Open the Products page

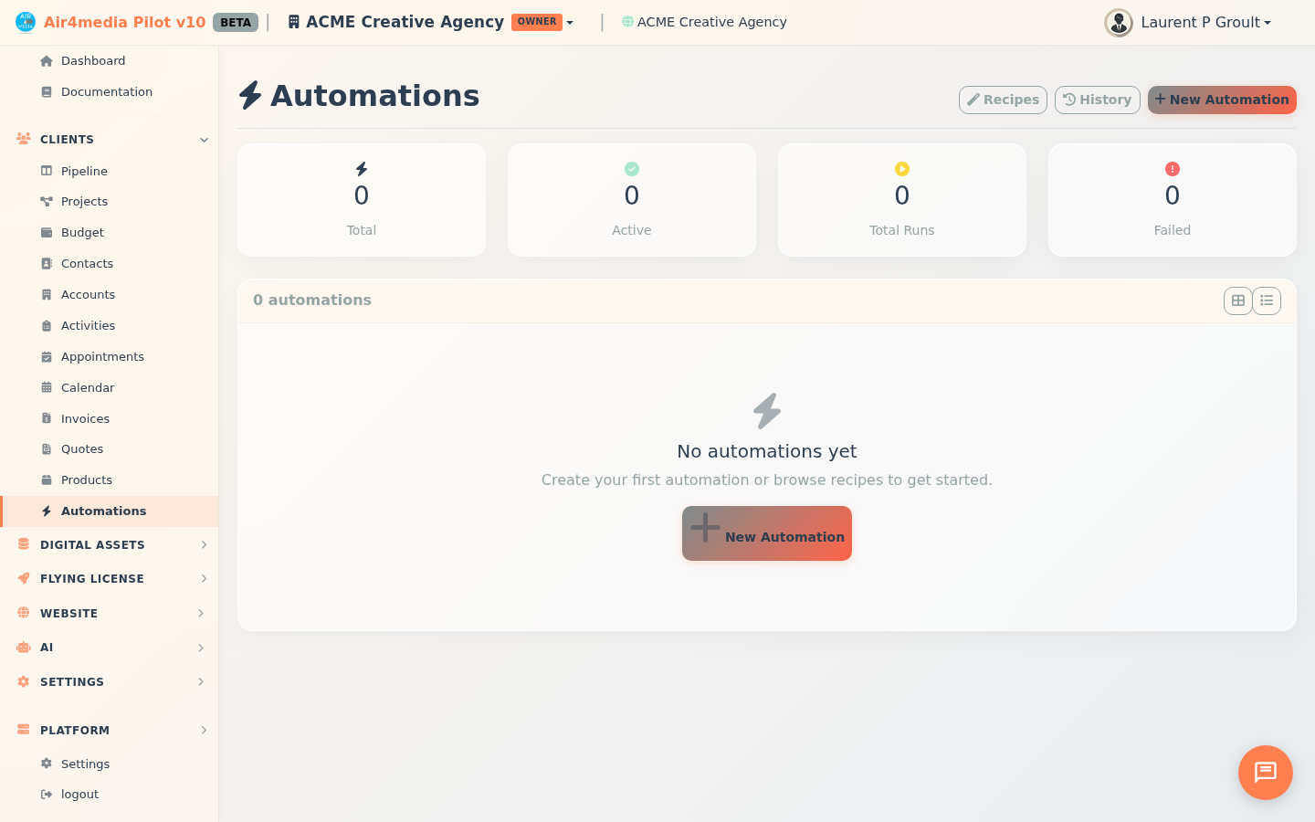87,479
